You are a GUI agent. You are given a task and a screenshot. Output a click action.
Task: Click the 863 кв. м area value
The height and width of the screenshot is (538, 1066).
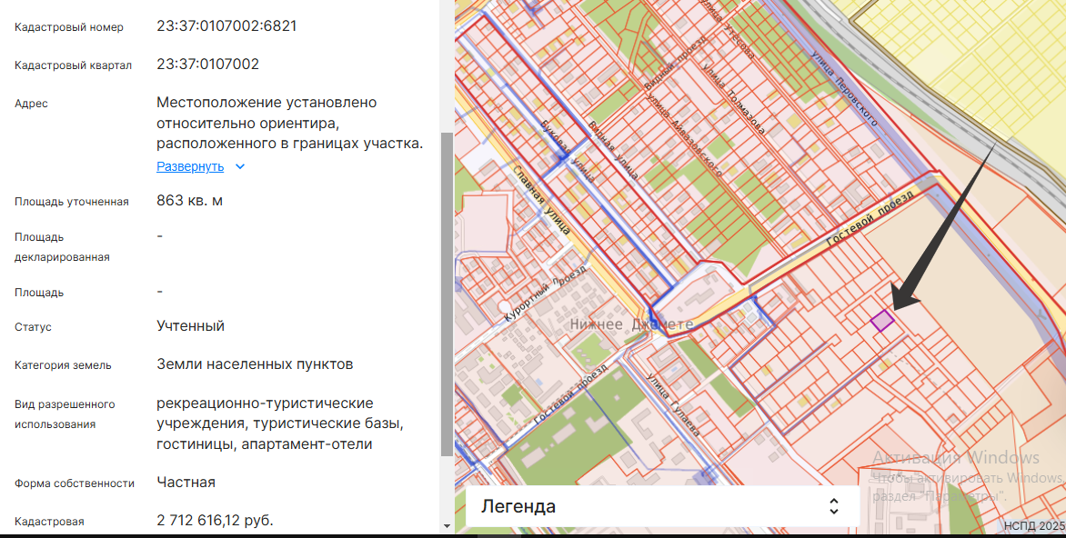[x=190, y=200]
